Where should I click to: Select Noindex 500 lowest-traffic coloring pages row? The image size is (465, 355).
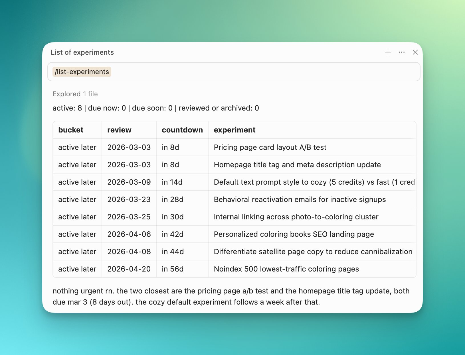[286, 269]
